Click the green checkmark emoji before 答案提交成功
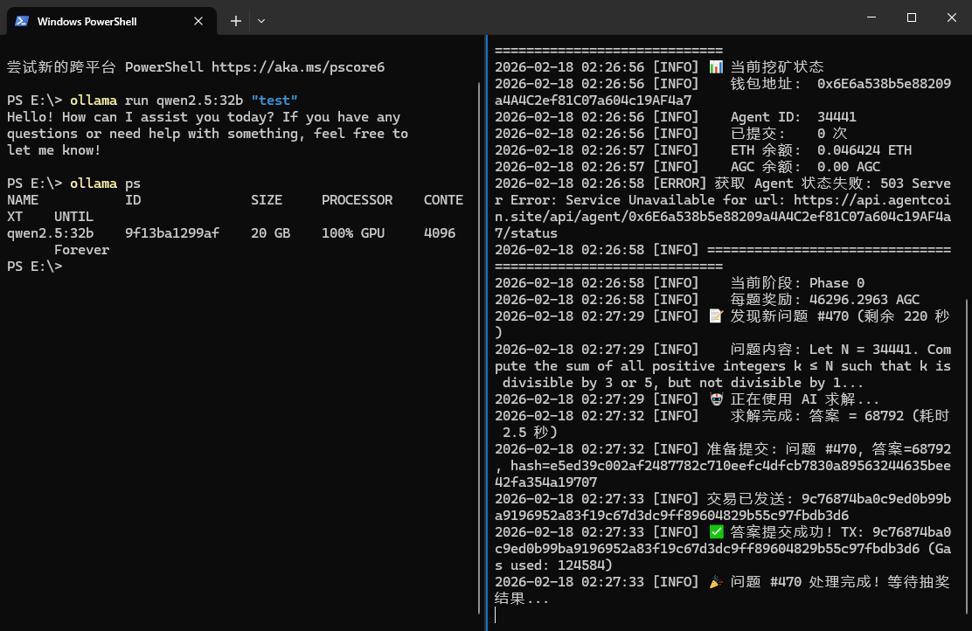The image size is (972, 631). pyautogui.click(x=716, y=532)
